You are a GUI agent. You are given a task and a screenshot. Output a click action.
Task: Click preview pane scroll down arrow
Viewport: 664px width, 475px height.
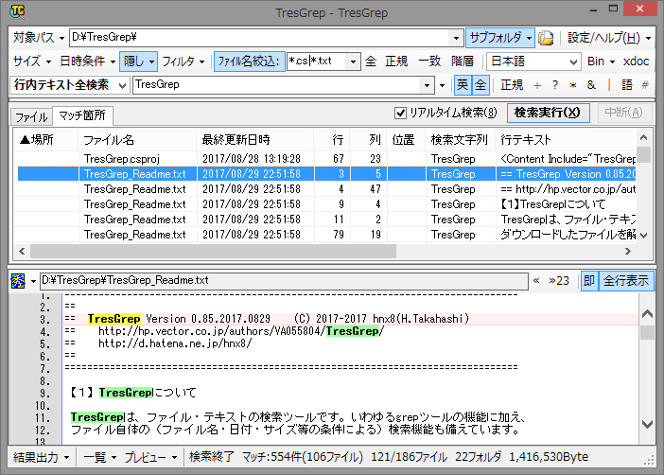click(x=647, y=424)
